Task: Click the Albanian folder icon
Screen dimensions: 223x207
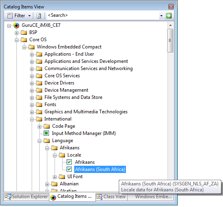Action: point(54,184)
